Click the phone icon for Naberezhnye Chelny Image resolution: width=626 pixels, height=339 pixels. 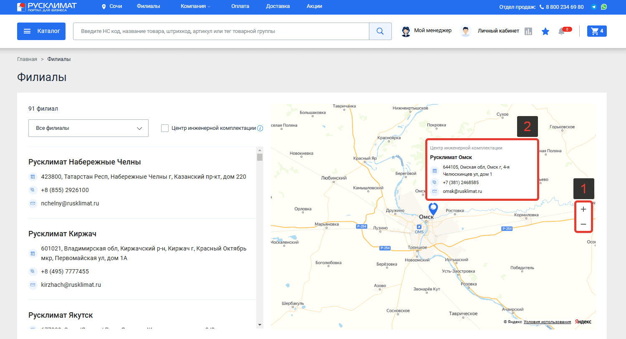33,190
